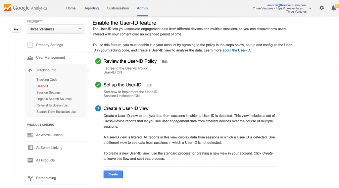Click the Google Analytics logo
Screen dimensions: 339x188
pos(25,8)
